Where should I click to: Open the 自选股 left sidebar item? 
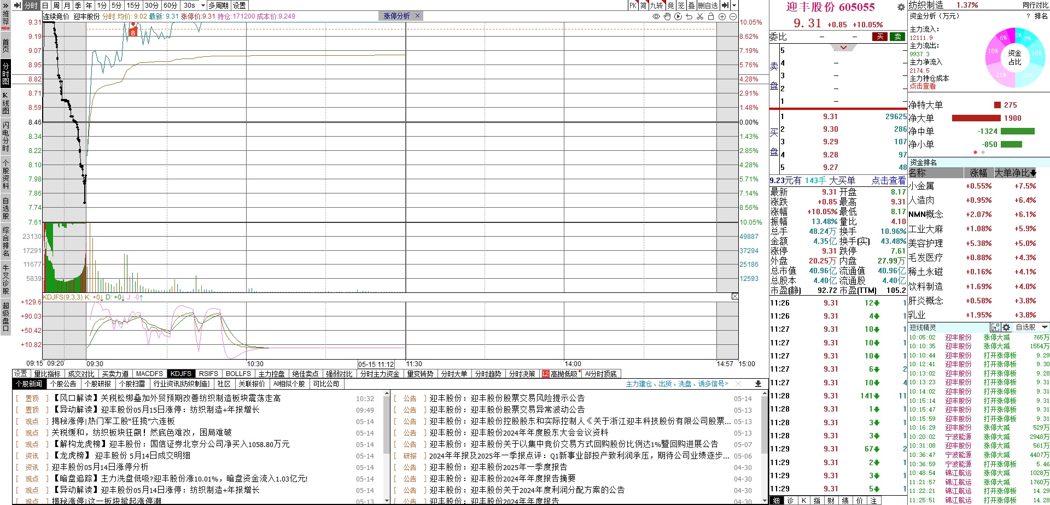click(x=5, y=209)
